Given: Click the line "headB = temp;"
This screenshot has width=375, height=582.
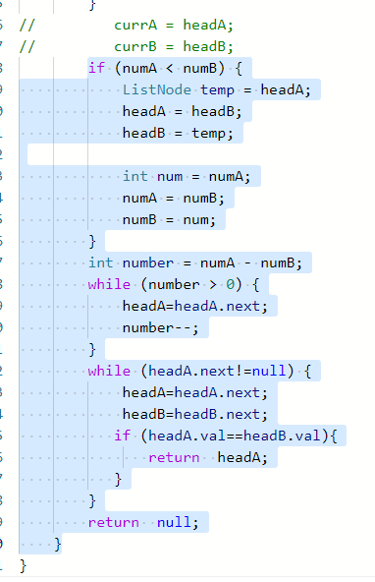Looking at the screenshot, I should pyautogui.click(x=178, y=133).
